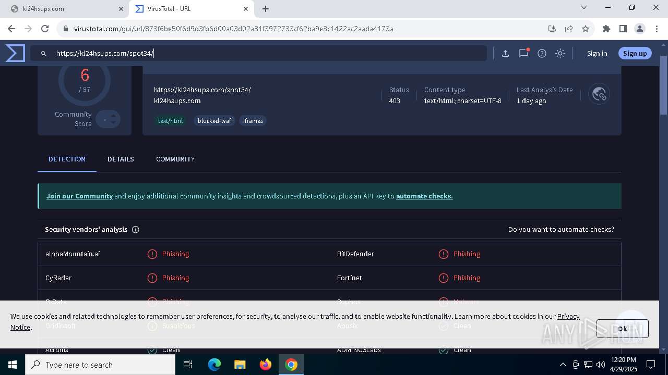Screen dimensions: 668x375
Task: Click the Fortinet phishing alert icon
Action: [x=443, y=278]
